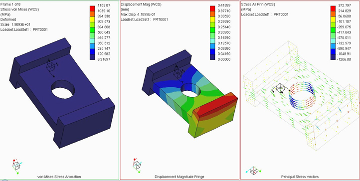360x181 pixels.
Task: Click the Scale 1.9093E+01 deformed label
Action: coord(15,24)
